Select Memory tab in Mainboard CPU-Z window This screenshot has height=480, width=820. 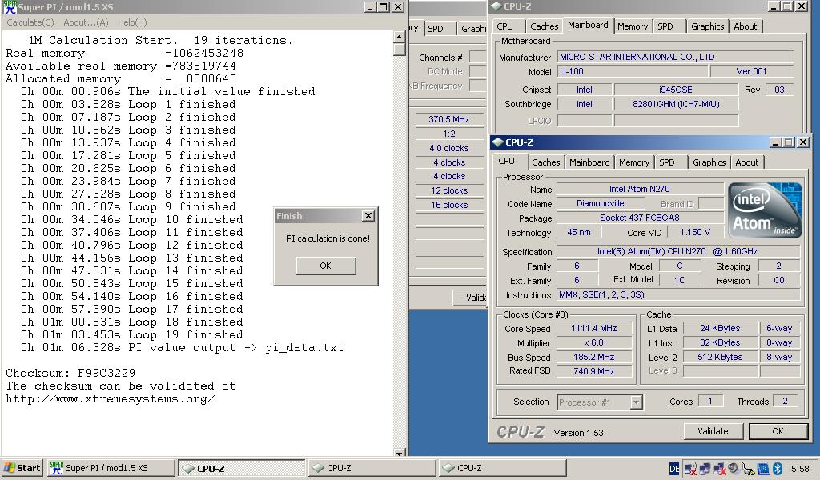pos(633,26)
